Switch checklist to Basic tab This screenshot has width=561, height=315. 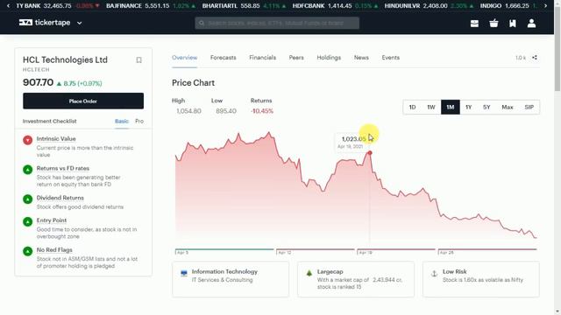click(x=122, y=121)
